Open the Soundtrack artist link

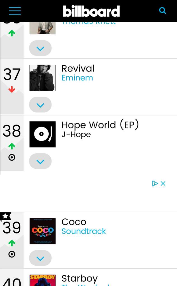coord(84,231)
